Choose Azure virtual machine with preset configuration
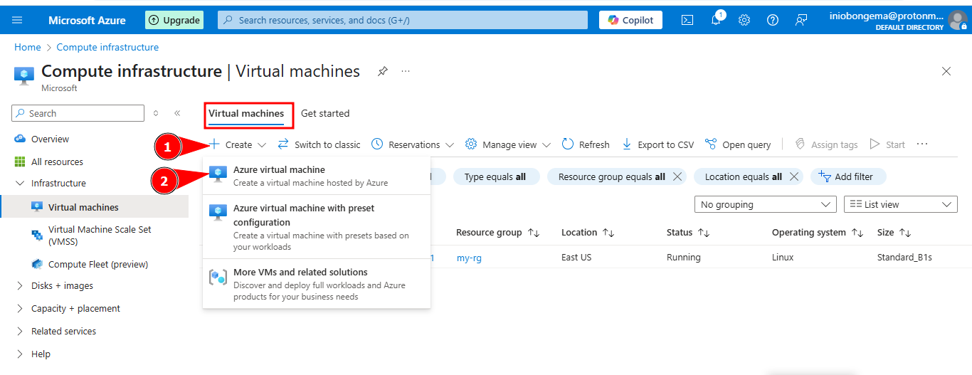The width and height of the screenshot is (972, 375). tap(317, 226)
